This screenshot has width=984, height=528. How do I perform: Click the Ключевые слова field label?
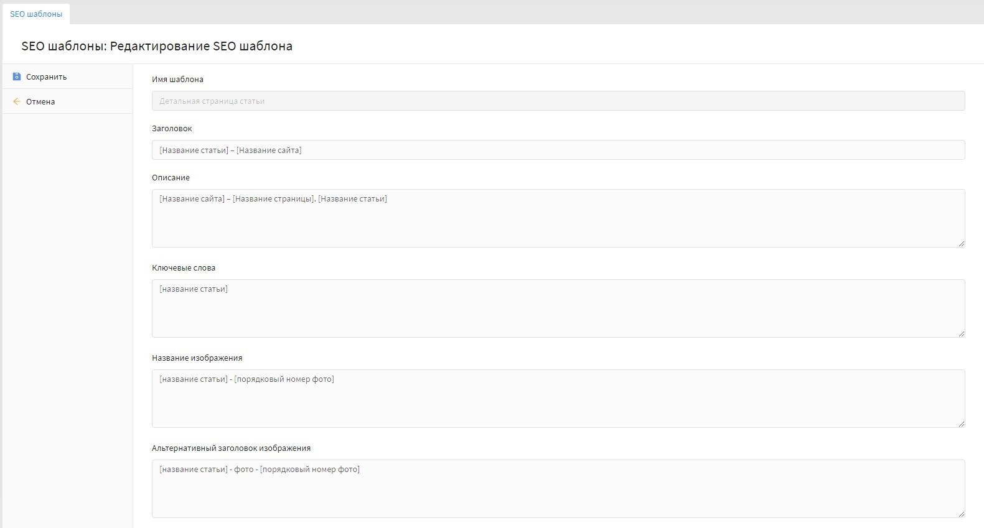tap(184, 268)
